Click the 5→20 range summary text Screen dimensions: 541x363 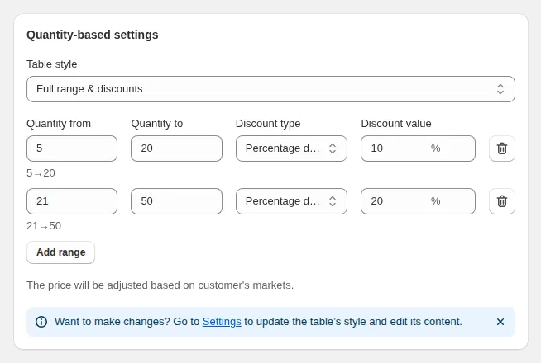coord(41,173)
